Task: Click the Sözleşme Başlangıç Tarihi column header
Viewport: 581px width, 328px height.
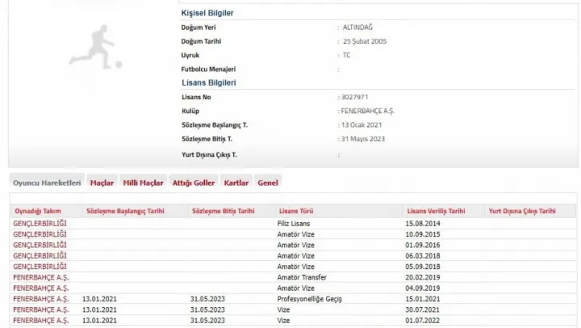Action: tap(123, 210)
